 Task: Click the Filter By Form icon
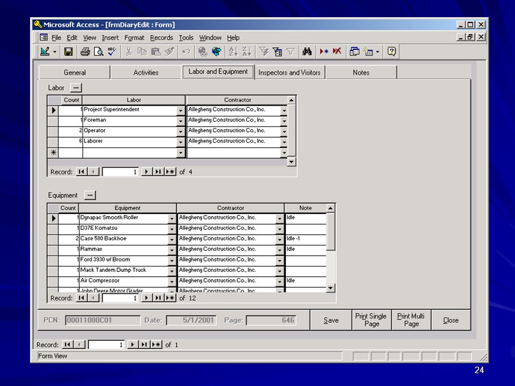point(277,51)
